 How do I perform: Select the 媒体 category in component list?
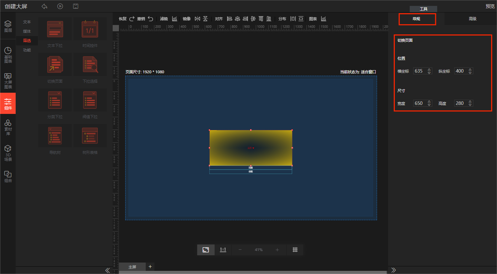(27, 31)
